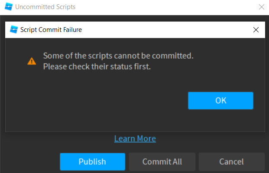Click empty title bar space of Uncommitted Scripts
The height and width of the screenshot is (173, 269).
(x=165, y=7)
